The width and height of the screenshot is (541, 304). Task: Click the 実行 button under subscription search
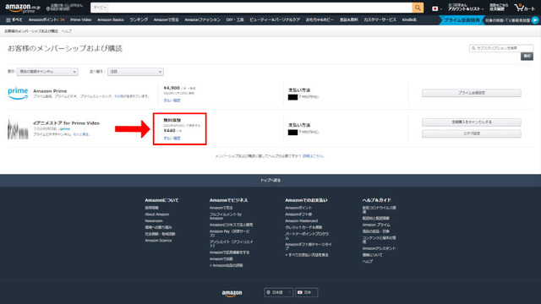pos(527,57)
